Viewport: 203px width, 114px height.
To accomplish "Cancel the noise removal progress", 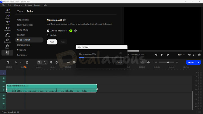I will tap(119, 62).
